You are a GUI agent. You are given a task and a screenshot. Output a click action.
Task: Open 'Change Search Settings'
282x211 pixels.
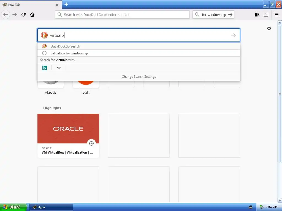(x=139, y=77)
